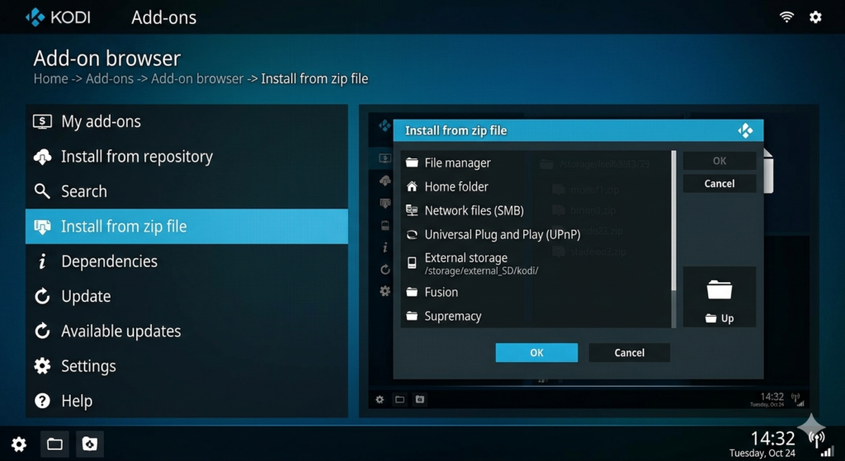Click the refresh icon beside Update
This screenshot has height=461, width=845.
(x=42, y=296)
